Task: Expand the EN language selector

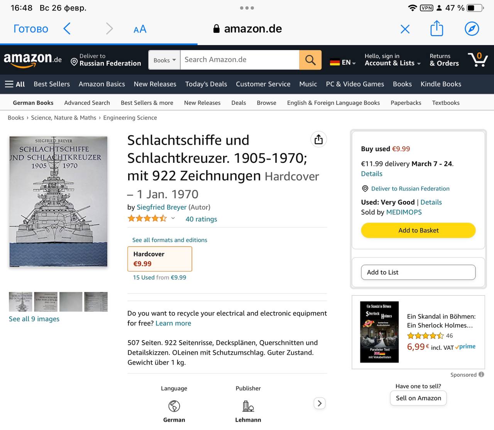Action: pyautogui.click(x=343, y=62)
